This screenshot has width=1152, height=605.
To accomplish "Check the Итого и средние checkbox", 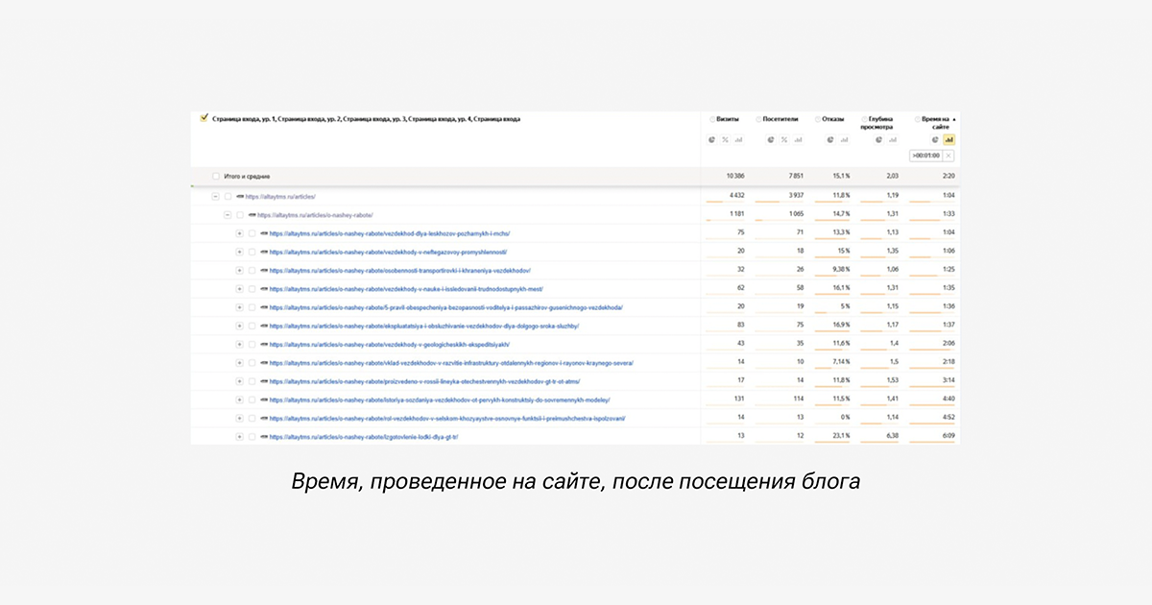I will (x=216, y=177).
